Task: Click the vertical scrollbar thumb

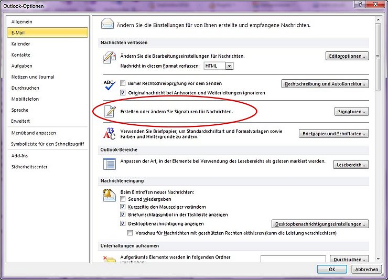Action: pos(378,57)
